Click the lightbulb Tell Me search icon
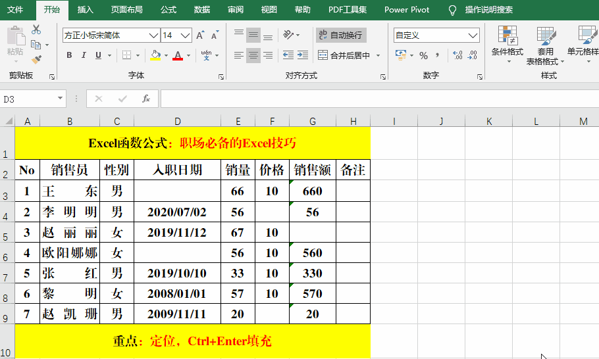 [x=452, y=11]
